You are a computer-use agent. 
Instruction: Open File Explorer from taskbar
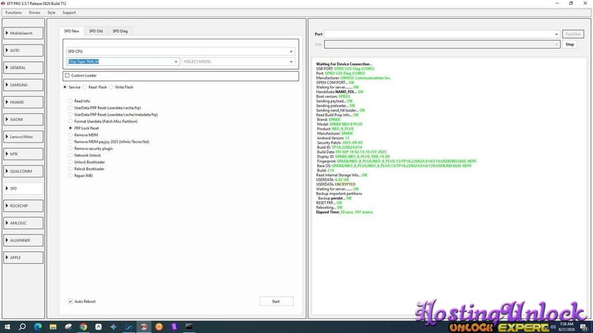click(53, 326)
